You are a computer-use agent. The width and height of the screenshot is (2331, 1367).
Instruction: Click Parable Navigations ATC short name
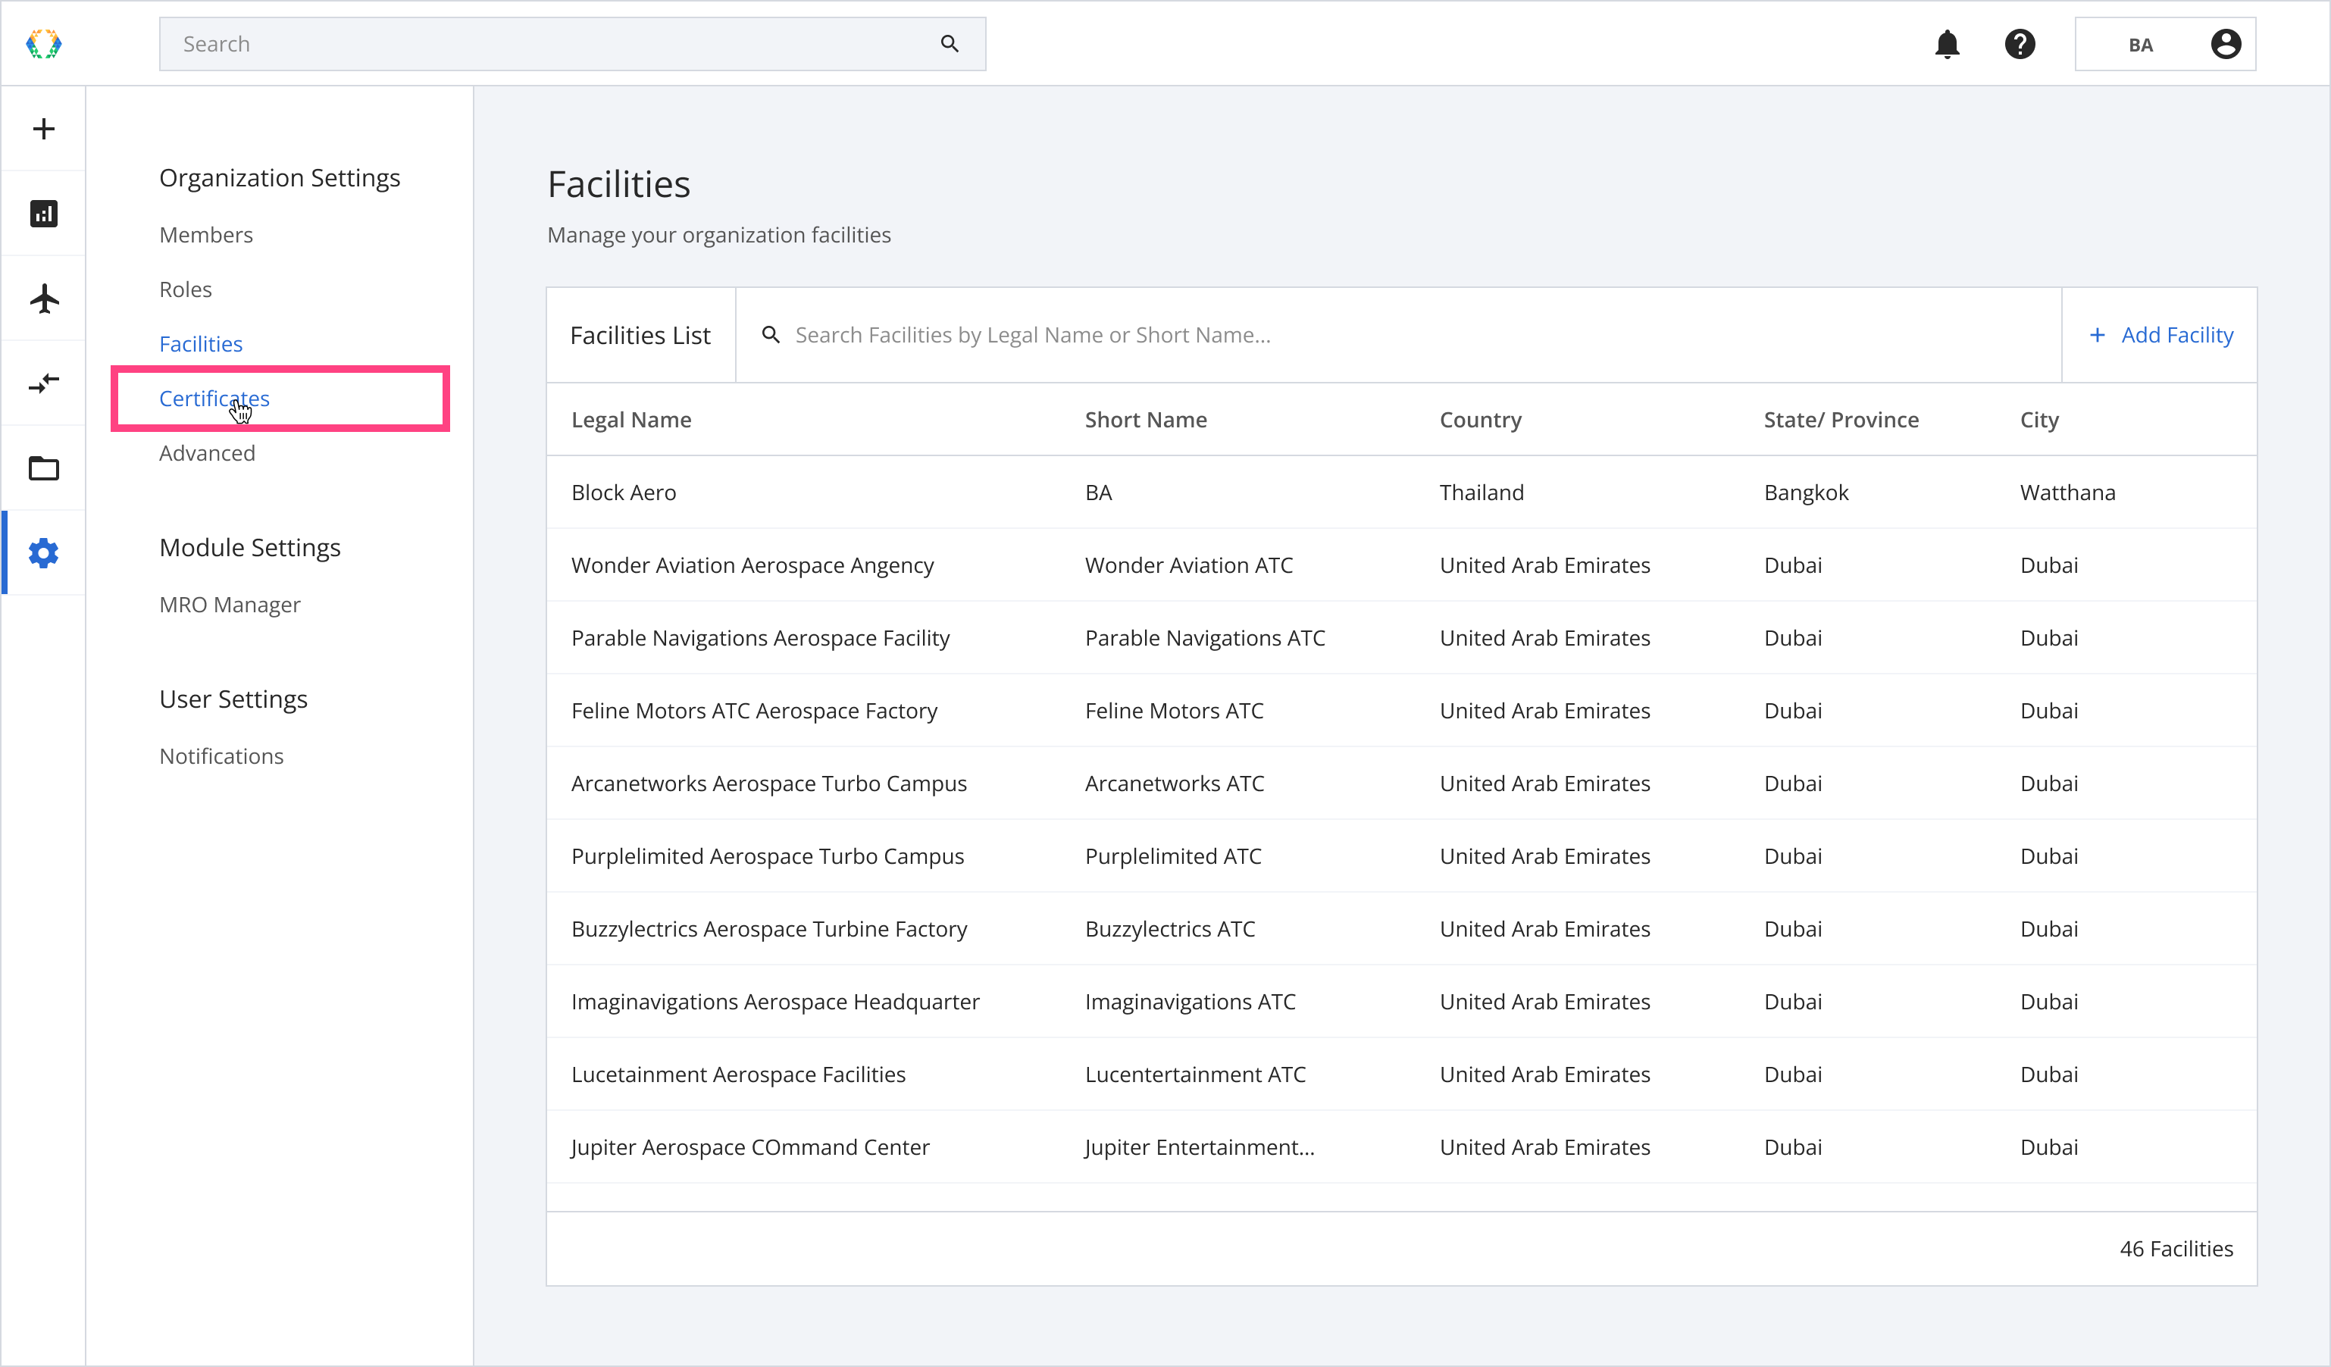click(x=1205, y=638)
